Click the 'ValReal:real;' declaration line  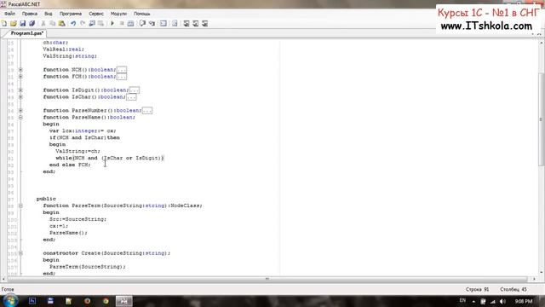pos(64,49)
